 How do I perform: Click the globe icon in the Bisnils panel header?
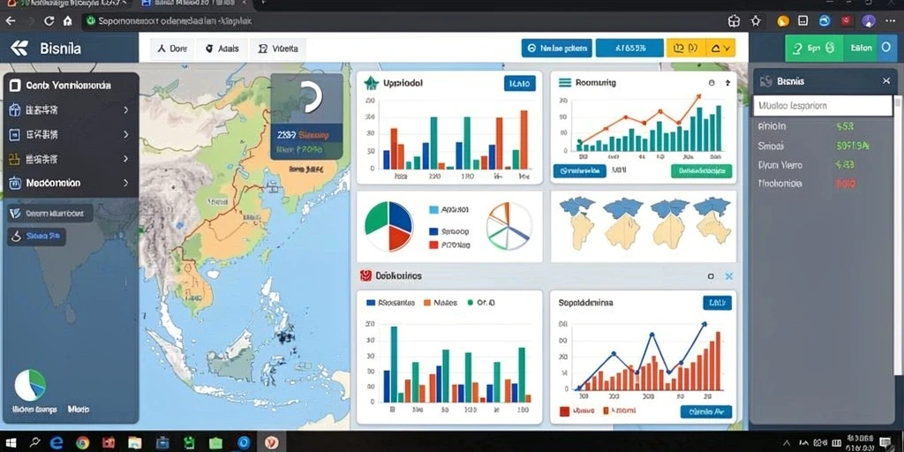(765, 81)
